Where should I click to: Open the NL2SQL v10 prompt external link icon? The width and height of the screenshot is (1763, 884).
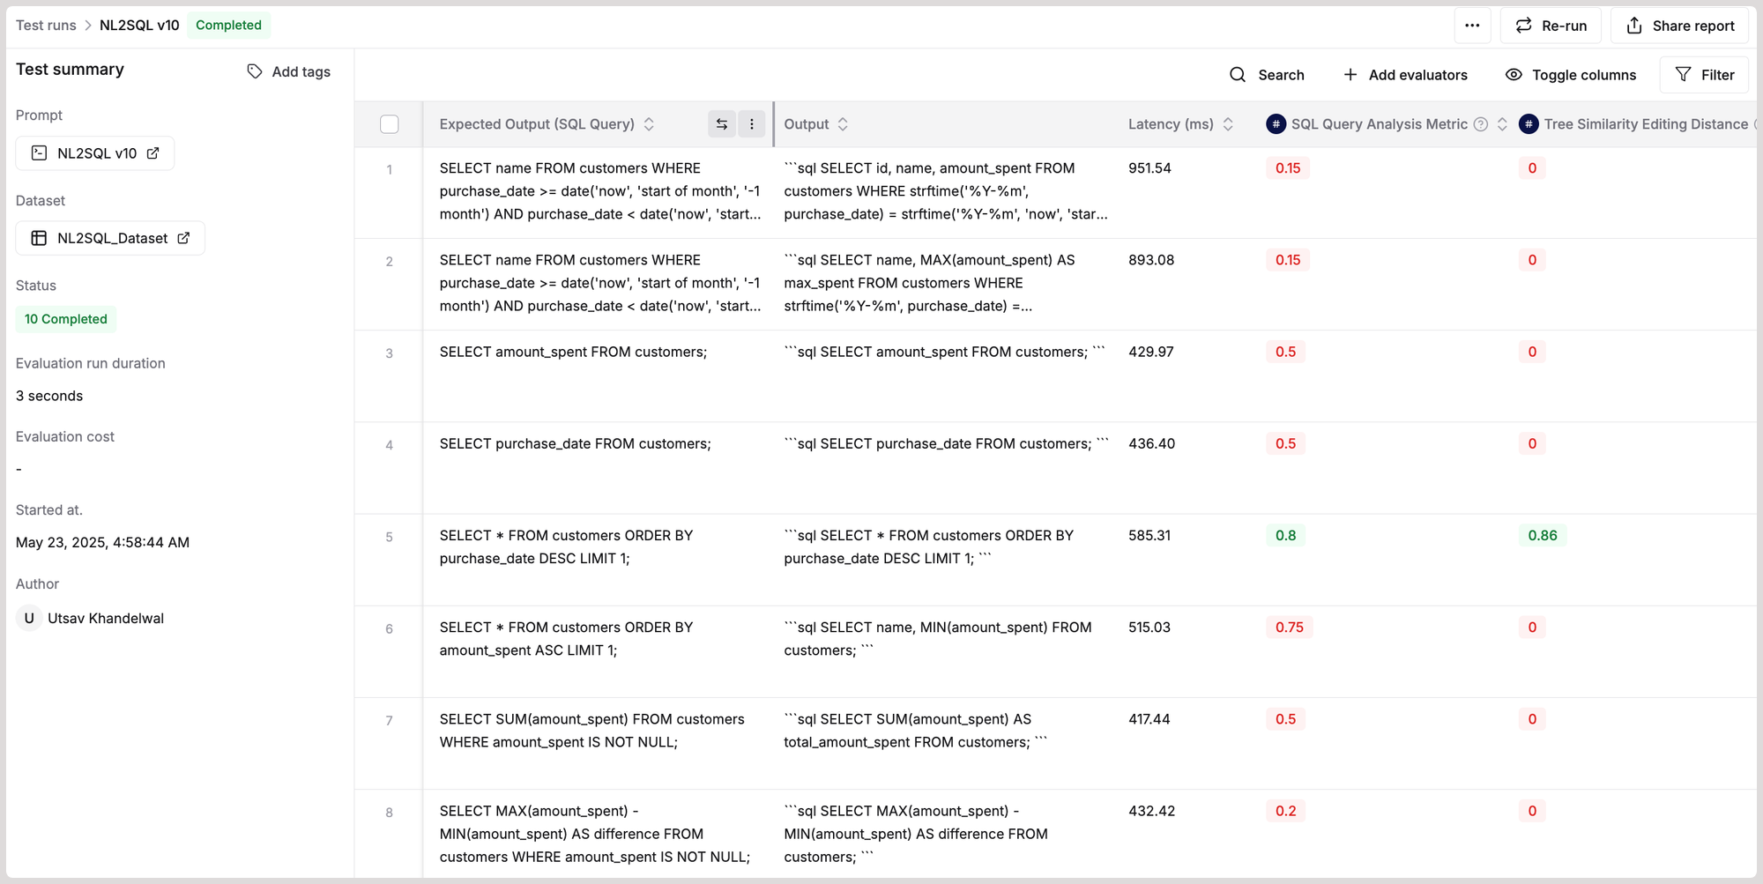[x=153, y=153]
